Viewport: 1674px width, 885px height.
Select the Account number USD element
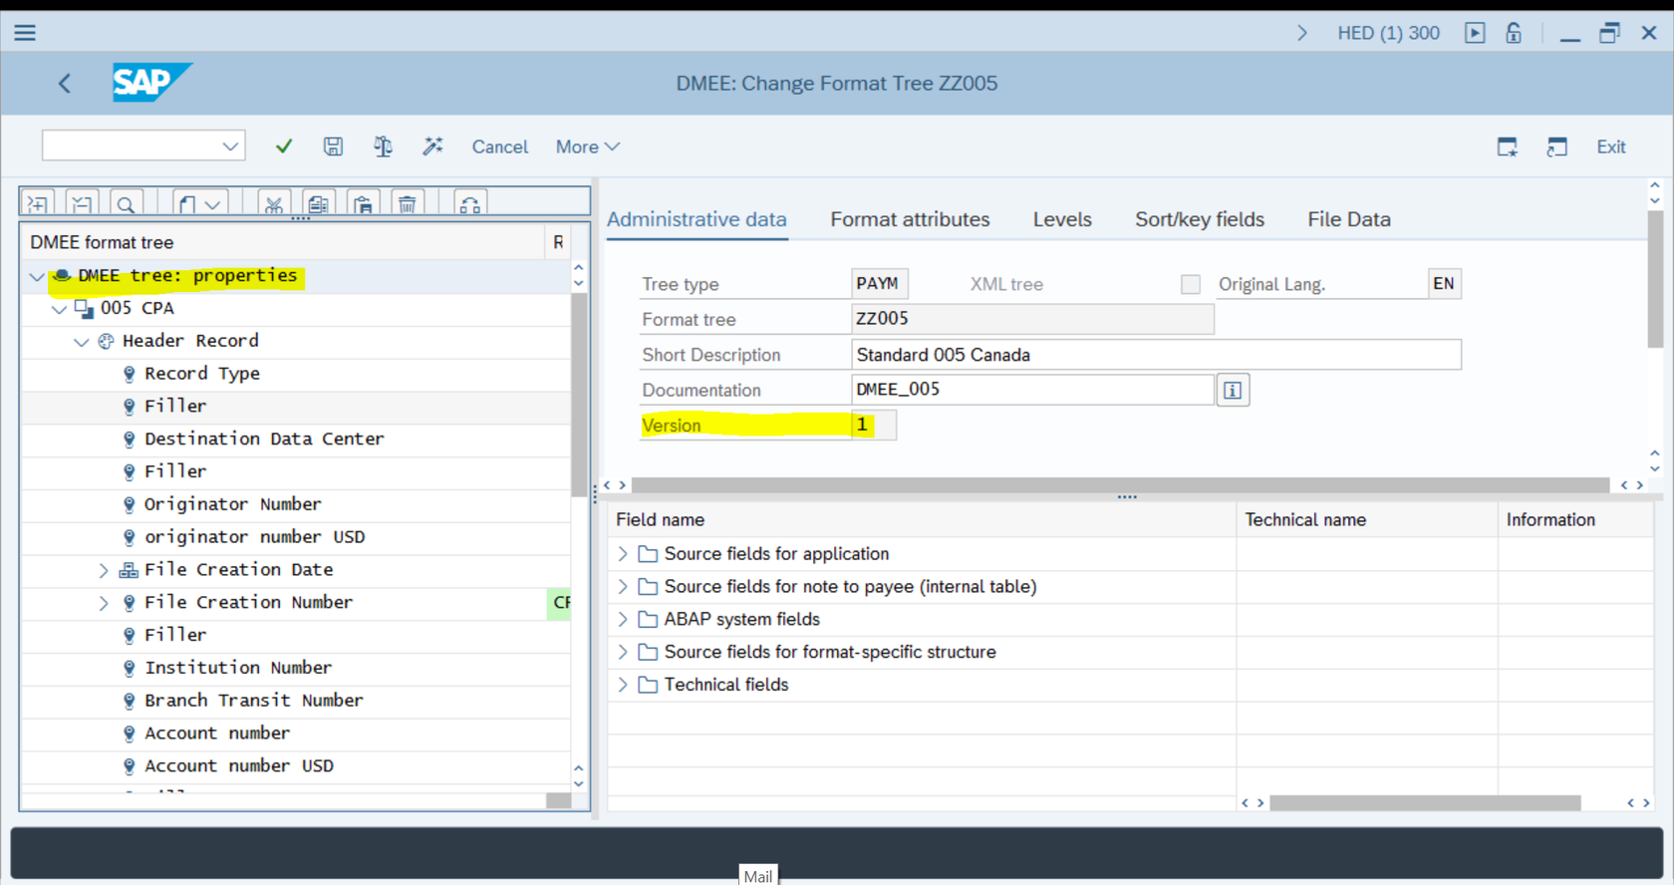coord(238,766)
